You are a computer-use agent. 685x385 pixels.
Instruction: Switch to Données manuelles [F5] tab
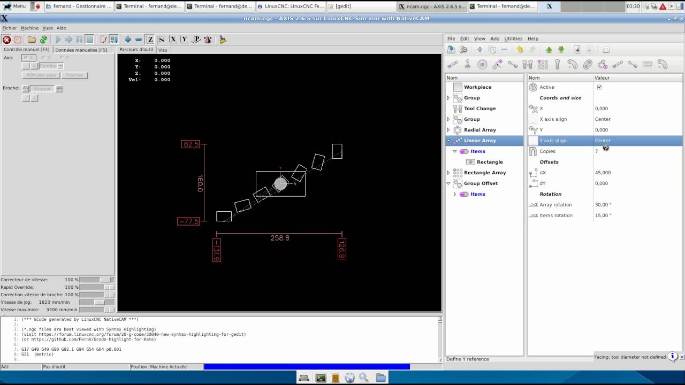(x=81, y=50)
